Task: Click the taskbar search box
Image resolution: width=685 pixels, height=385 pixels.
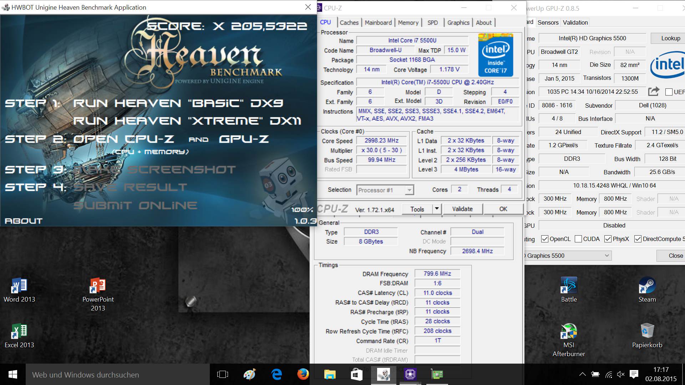Action: 118,375
